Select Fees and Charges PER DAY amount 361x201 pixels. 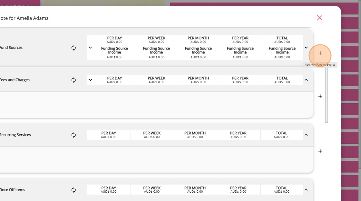(114, 82)
